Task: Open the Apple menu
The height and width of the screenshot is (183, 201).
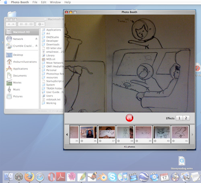Action: tap(6, 2)
